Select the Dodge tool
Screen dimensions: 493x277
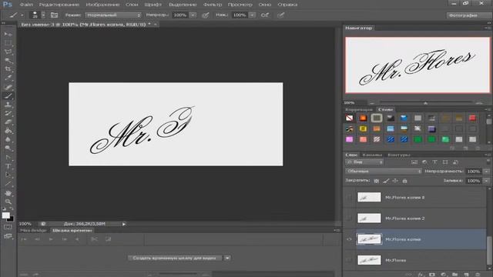pyautogui.click(x=8, y=149)
